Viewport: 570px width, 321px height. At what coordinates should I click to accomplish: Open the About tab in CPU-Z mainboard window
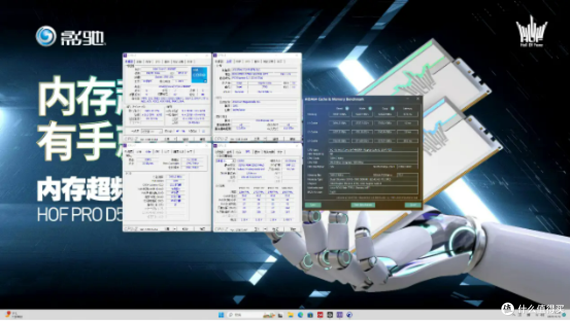[280, 62]
